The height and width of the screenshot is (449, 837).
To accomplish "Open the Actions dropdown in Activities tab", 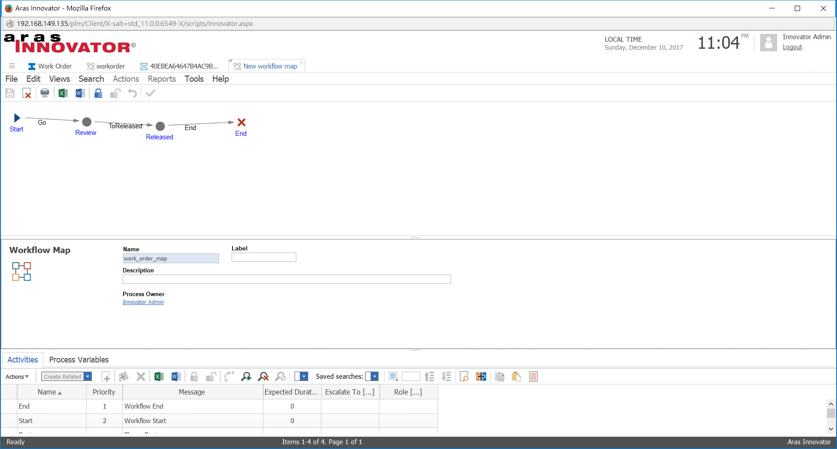I will pyautogui.click(x=17, y=377).
